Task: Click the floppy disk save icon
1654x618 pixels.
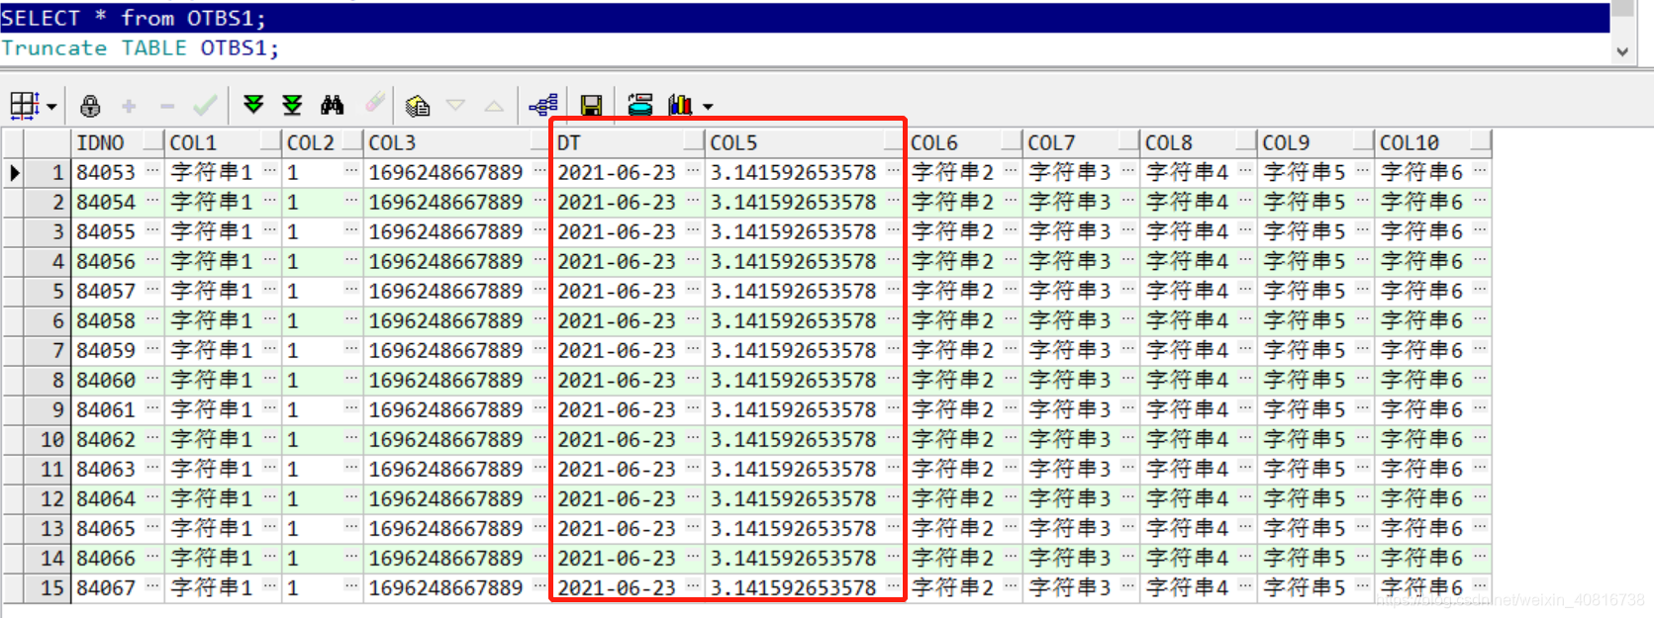Action: (591, 106)
